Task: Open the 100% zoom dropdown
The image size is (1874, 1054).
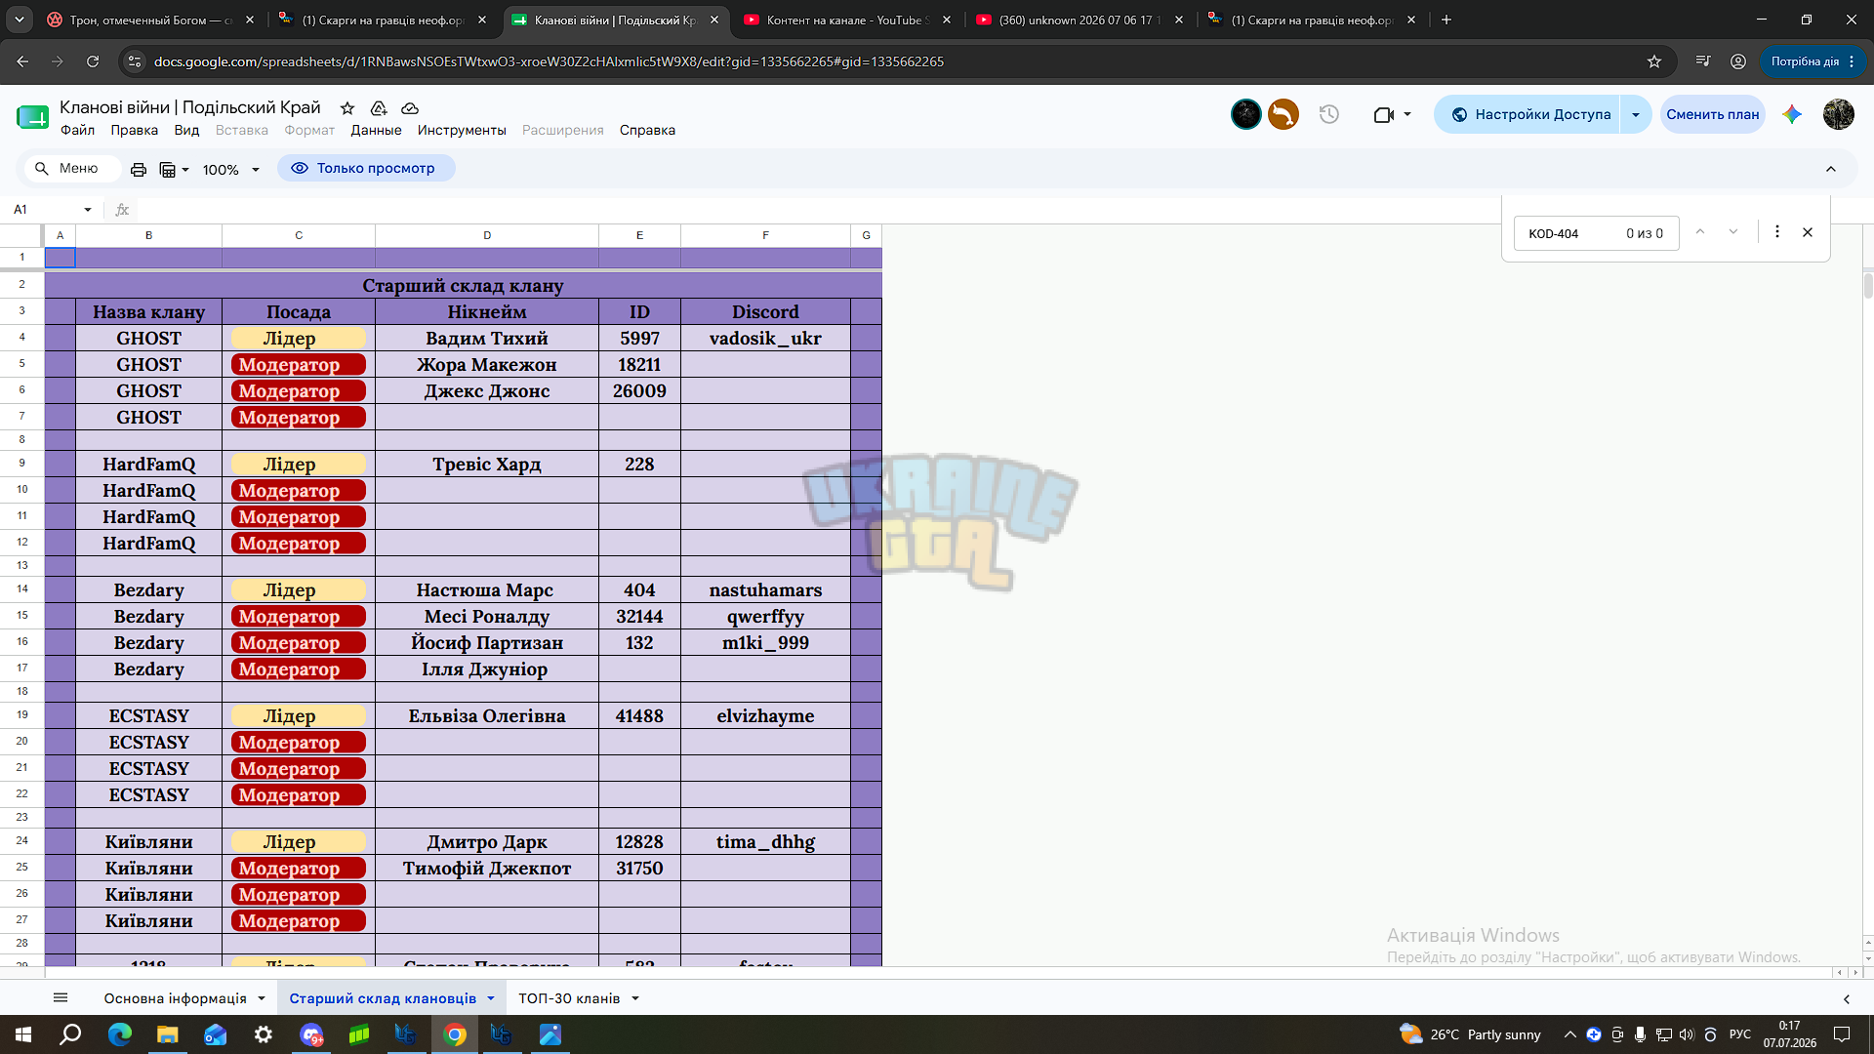Action: point(231,170)
